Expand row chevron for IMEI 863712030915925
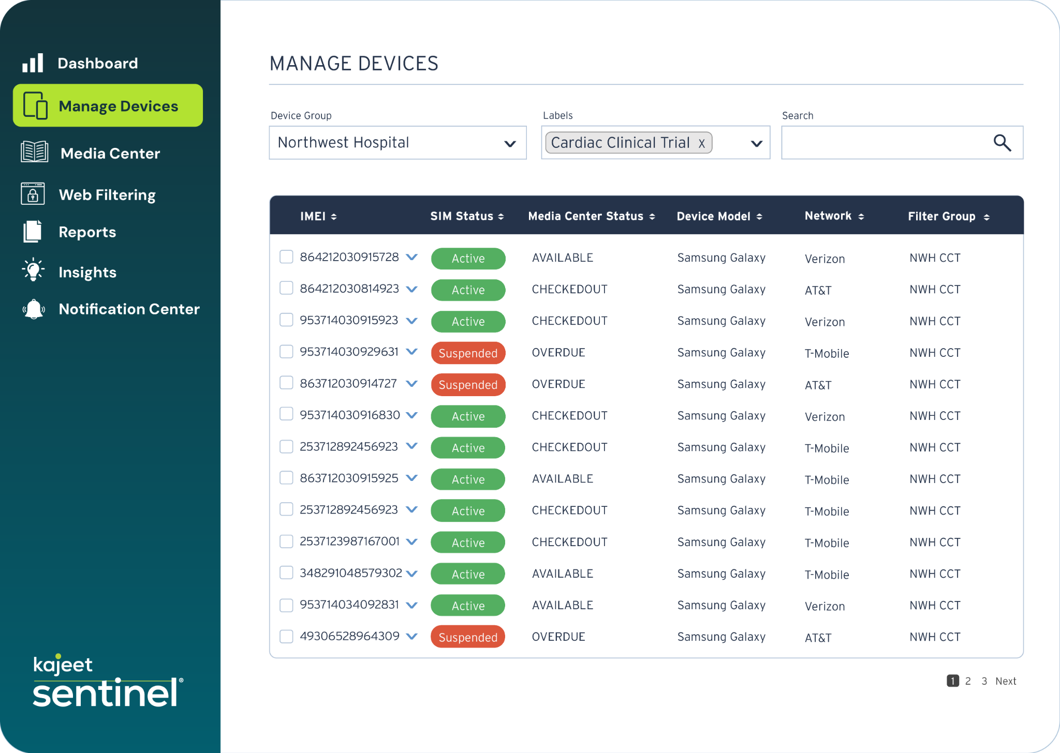The width and height of the screenshot is (1060, 753). (412, 478)
